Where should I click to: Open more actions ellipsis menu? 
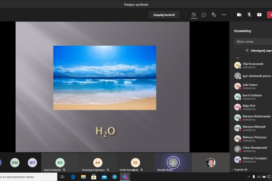[224, 15]
